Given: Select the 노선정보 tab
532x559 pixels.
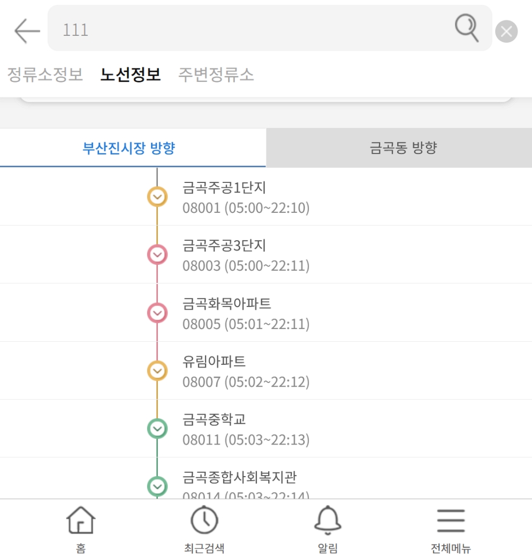Looking at the screenshot, I should coord(131,74).
